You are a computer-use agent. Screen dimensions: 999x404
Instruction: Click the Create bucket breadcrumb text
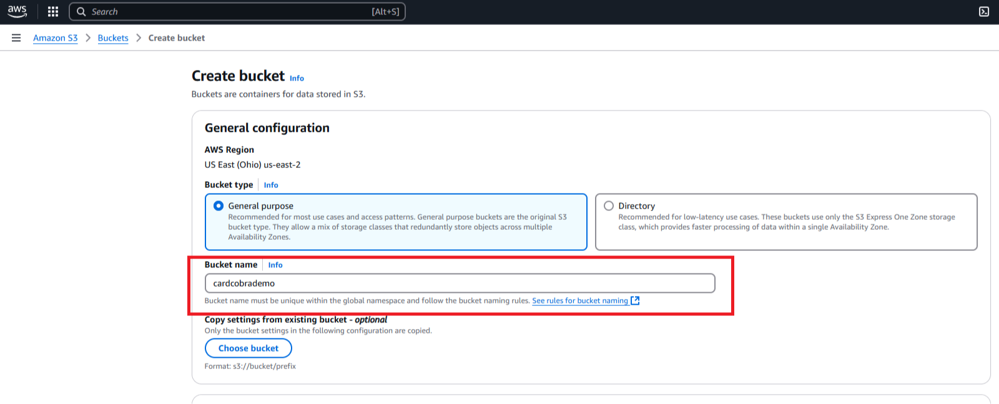pyautogui.click(x=177, y=38)
